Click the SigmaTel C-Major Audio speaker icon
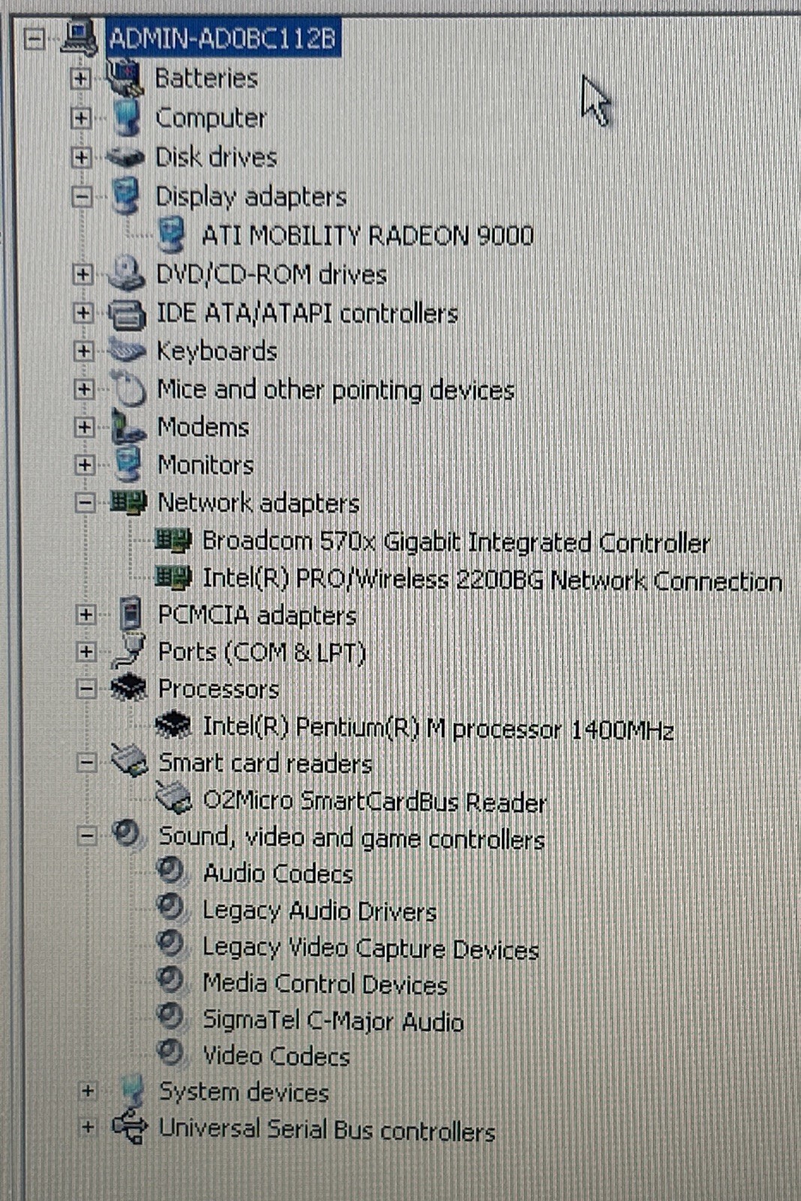Viewport: 801px width, 1201px height. 171,1018
